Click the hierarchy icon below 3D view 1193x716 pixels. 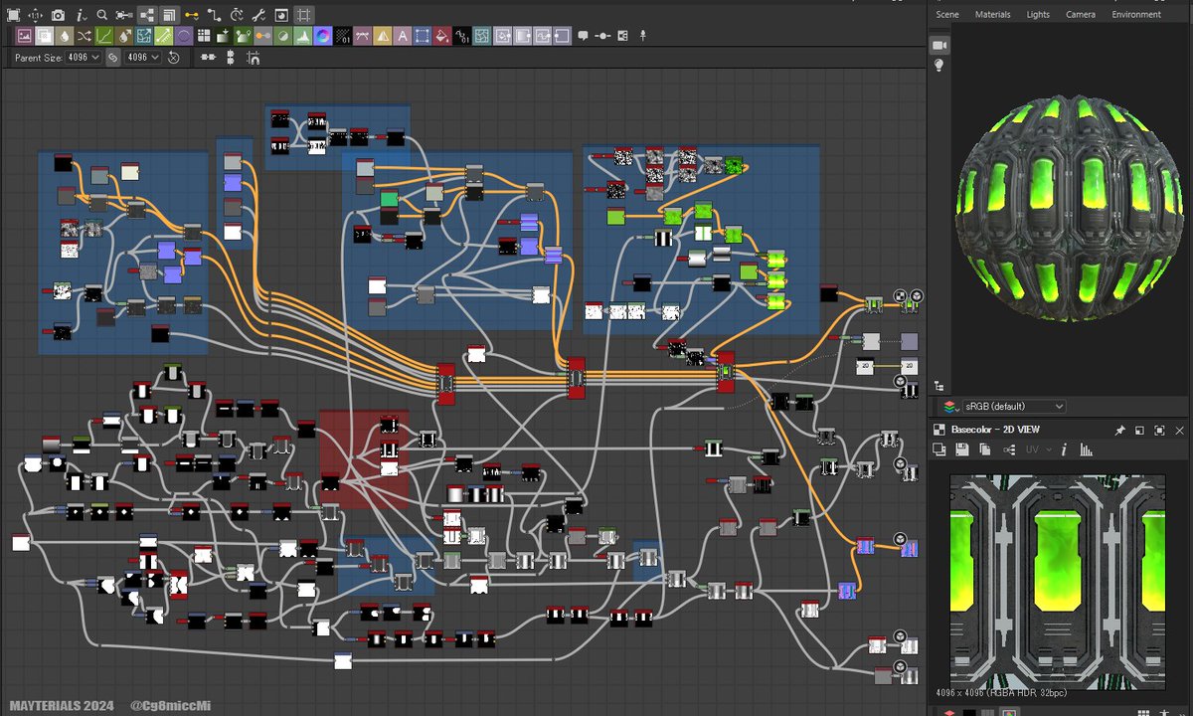coord(938,385)
